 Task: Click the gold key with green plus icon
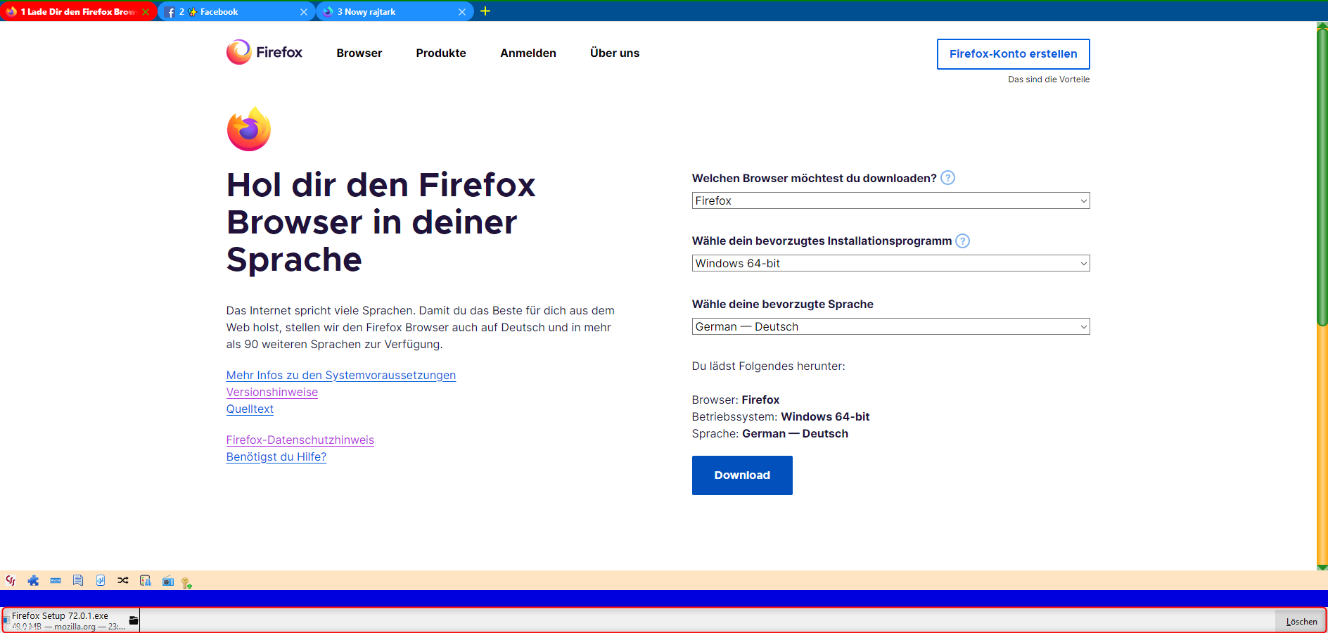[186, 582]
